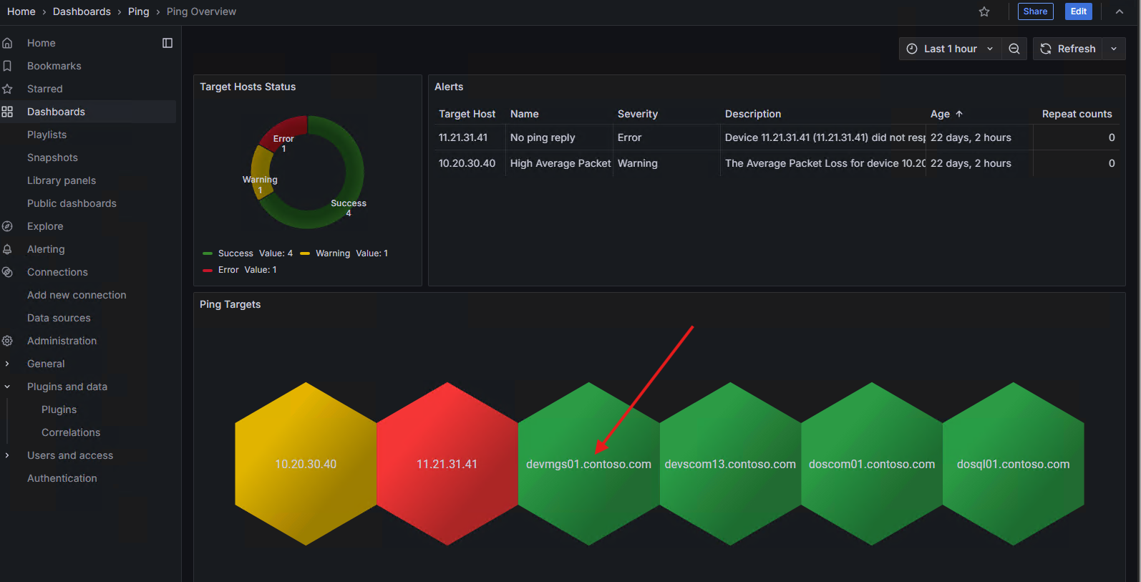Viewport: 1141px width, 582px height.
Task: Toggle Warning series in chart legend
Action: pyautogui.click(x=332, y=253)
